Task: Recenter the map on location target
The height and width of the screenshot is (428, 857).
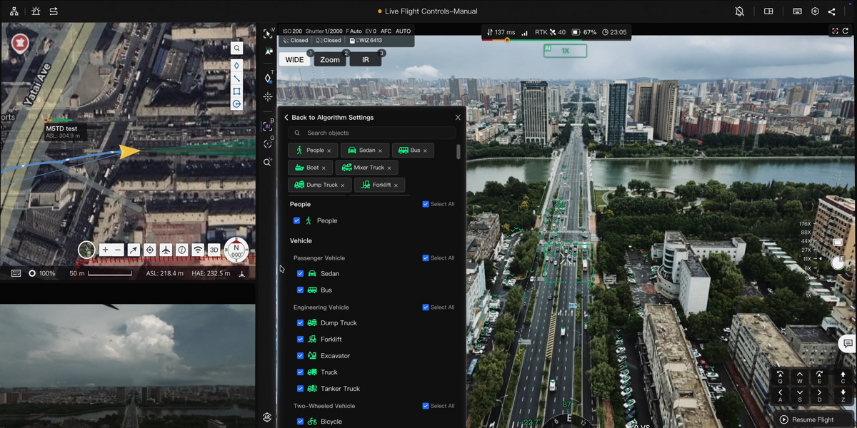Action: [x=150, y=250]
